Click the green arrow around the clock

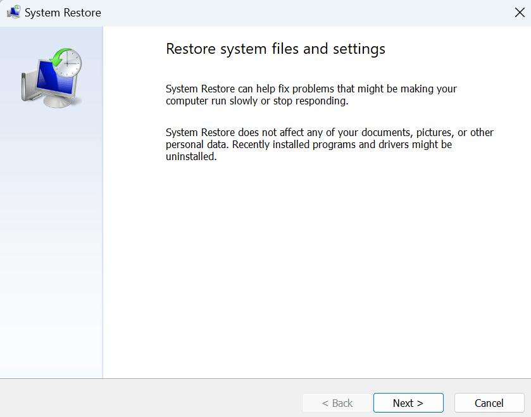tap(57, 59)
